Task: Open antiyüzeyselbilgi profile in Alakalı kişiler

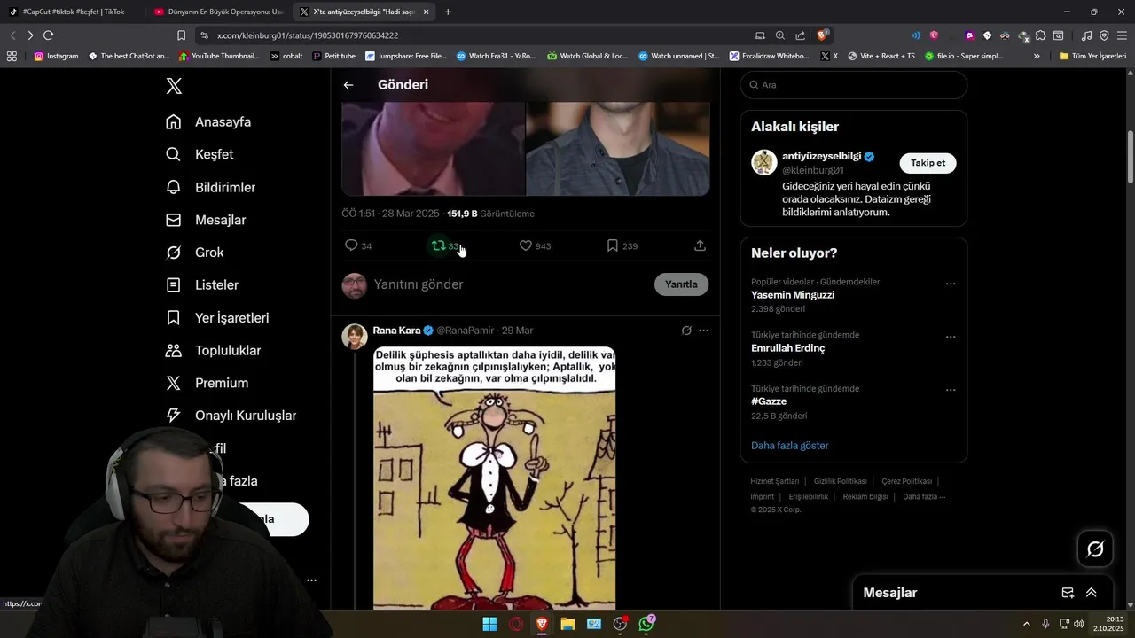Action: 820,156
